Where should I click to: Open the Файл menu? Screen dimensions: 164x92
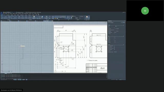[x=4, y=14]
